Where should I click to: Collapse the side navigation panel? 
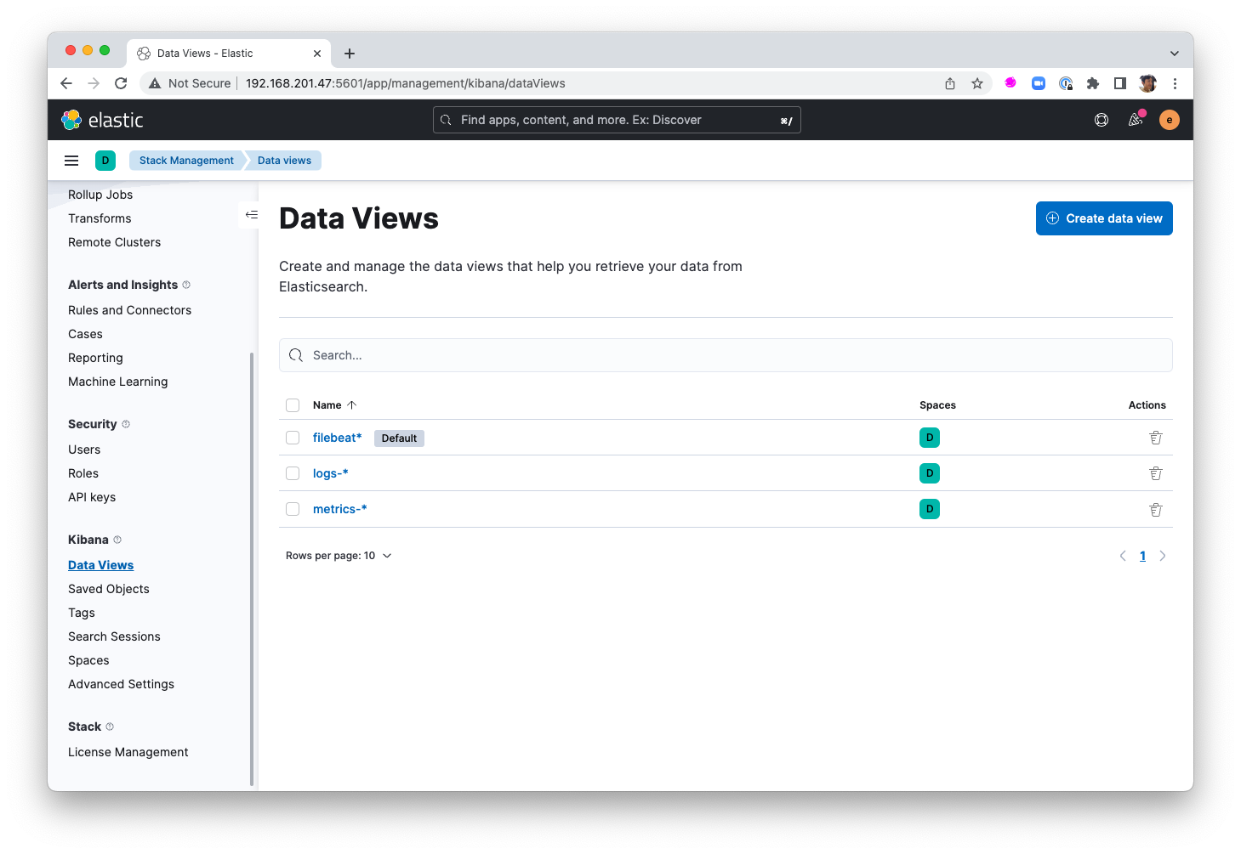click(x=251, y=215)
